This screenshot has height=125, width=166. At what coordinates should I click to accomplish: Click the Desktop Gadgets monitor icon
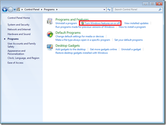[50, 47]
